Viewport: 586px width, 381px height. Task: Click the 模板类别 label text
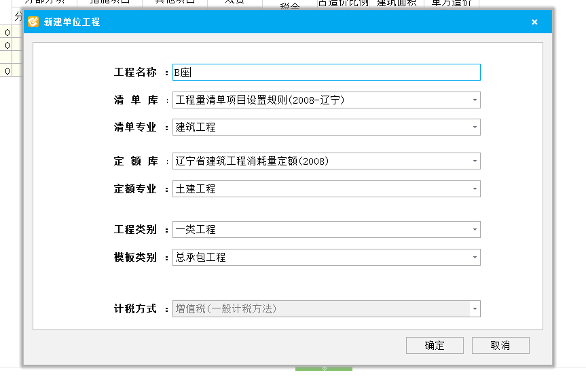135,257
